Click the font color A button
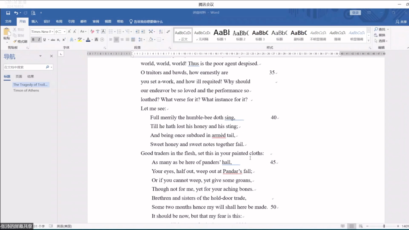The image size is (409, 230). (88, 40)
